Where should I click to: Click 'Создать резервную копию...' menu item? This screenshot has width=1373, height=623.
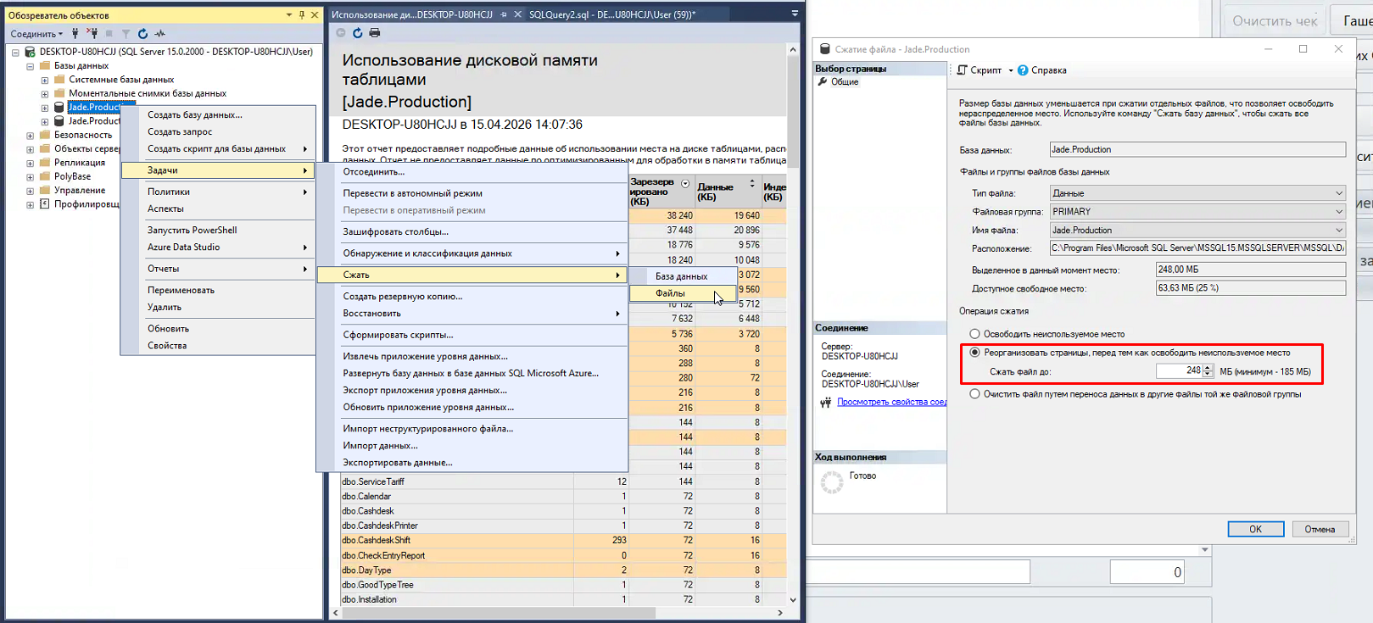[x=402, y=297]
